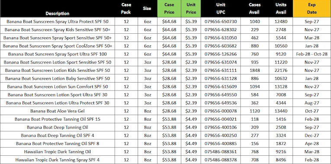The height and width of the screenshot is (164, 331).
Task: Select the Units Avail header cell
Action: [x=281, y=9]
